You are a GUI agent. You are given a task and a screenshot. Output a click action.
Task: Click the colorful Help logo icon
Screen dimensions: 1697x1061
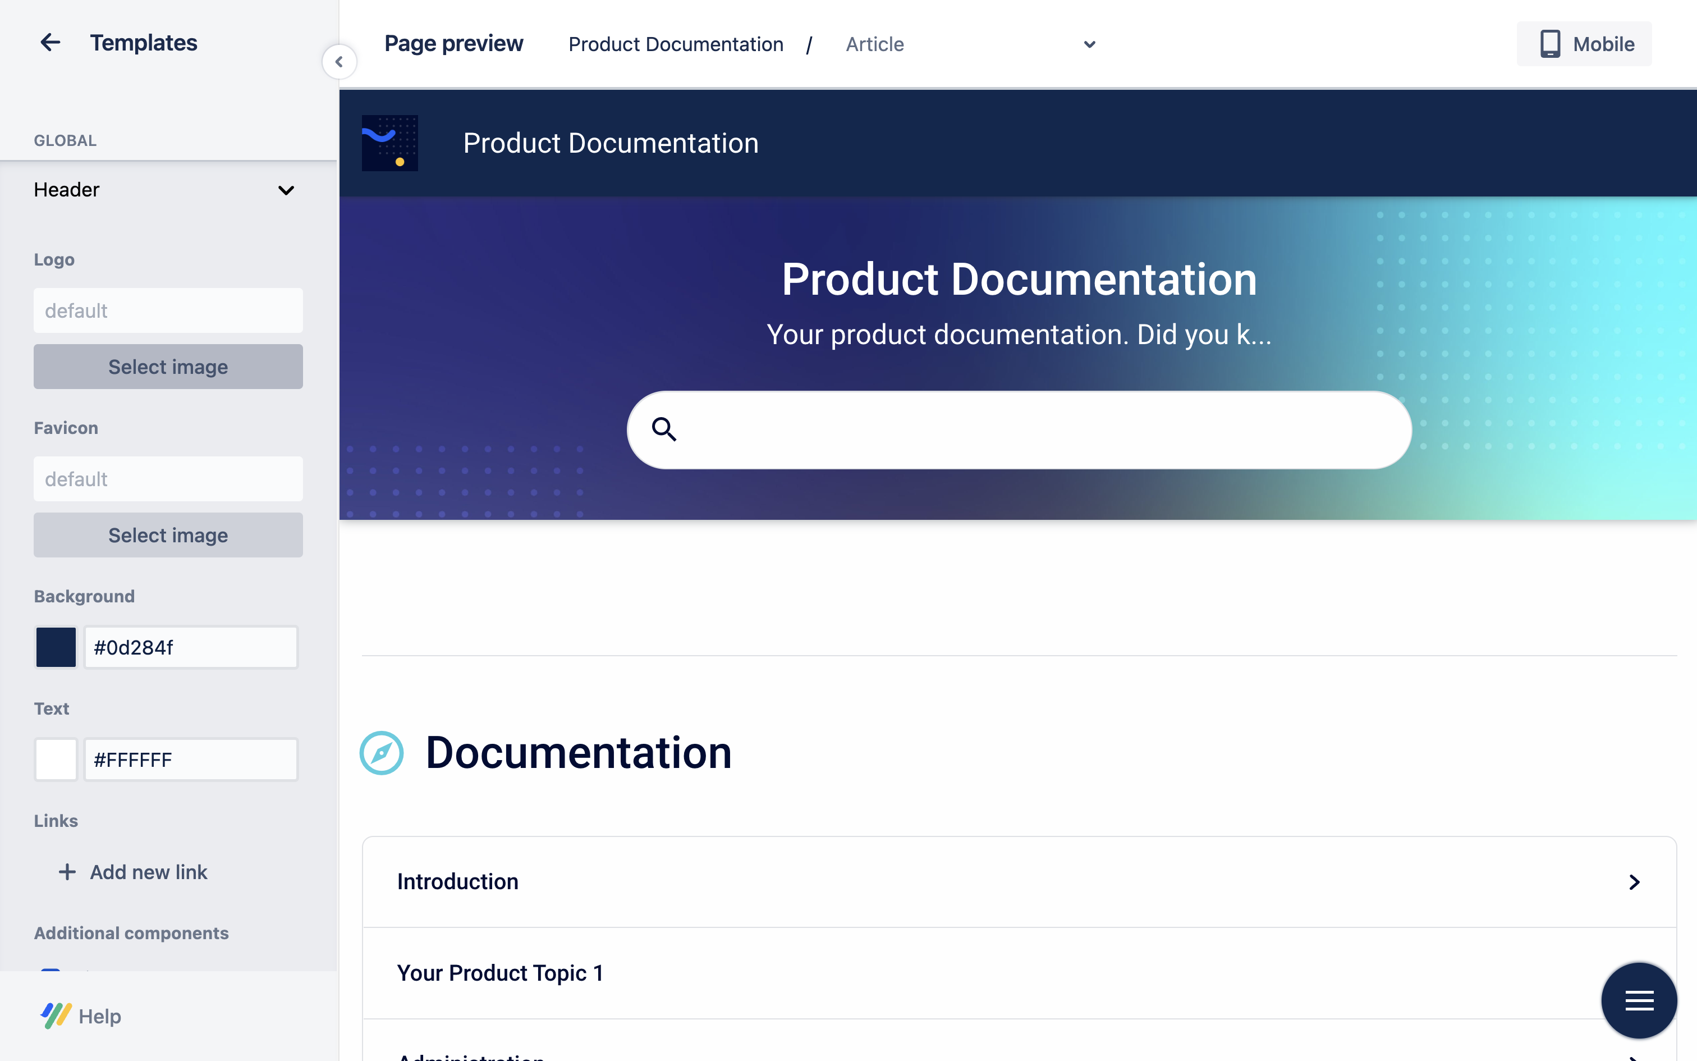point(56,1016)
